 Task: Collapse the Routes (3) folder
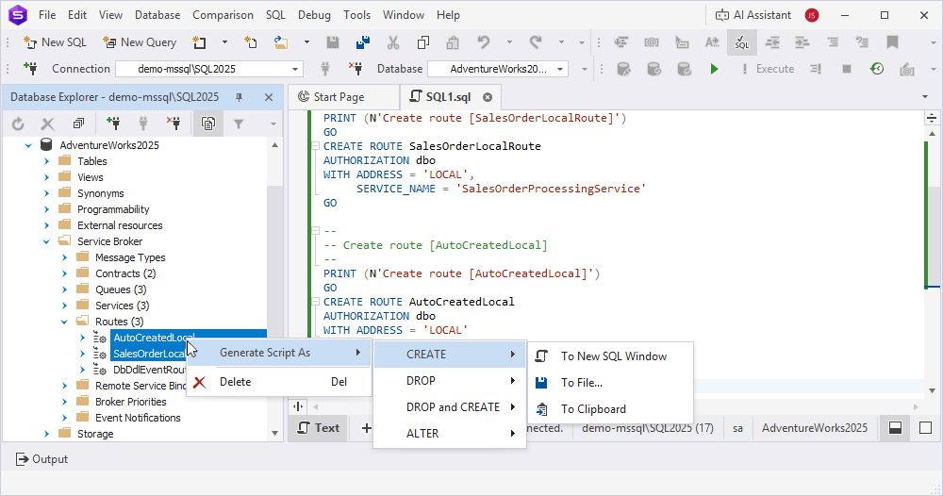point(64,322)
